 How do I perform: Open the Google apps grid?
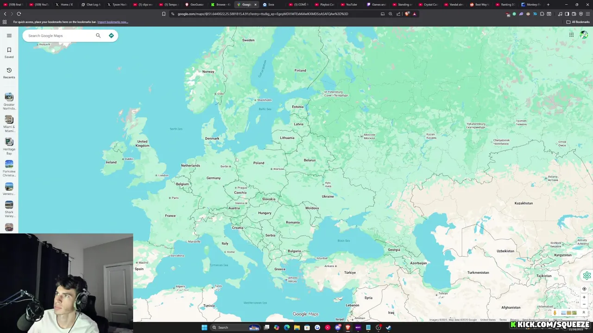tap(571, 35)
